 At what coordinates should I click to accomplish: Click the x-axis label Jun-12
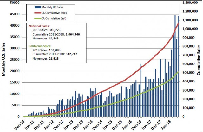(x=49, y=125)
